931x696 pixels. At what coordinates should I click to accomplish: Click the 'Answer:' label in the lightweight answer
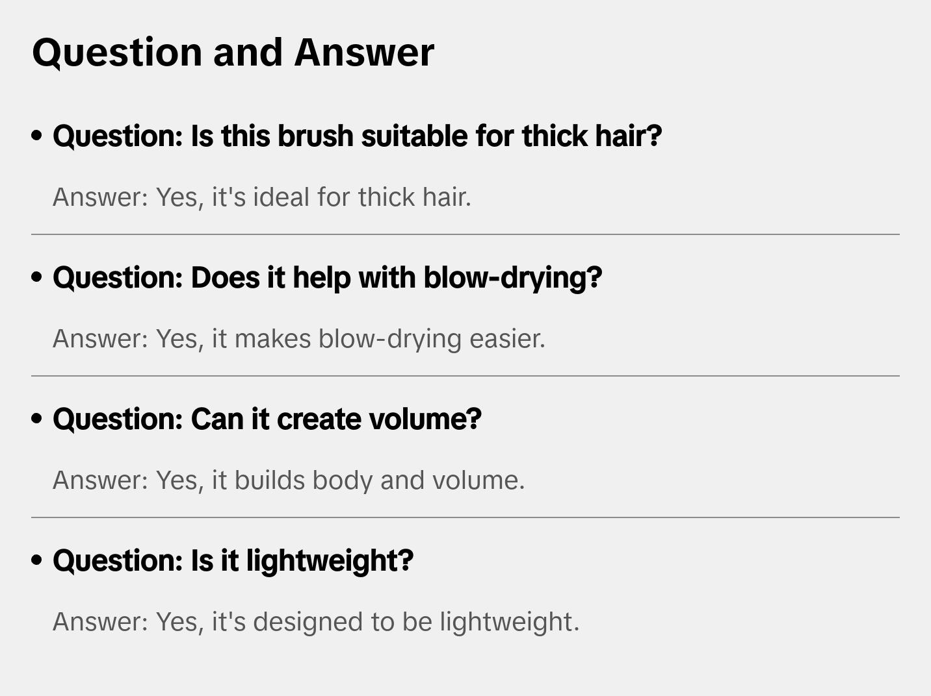tap(101, 622)
